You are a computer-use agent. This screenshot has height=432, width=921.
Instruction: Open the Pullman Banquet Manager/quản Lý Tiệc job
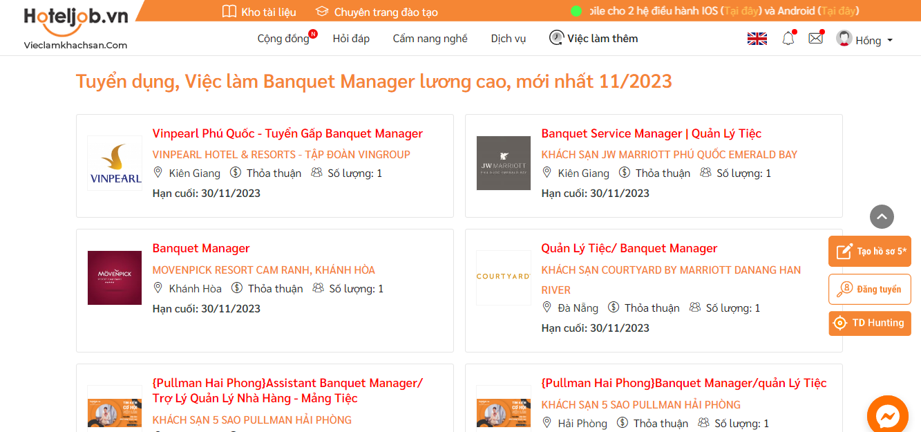[x=684, y=383]
